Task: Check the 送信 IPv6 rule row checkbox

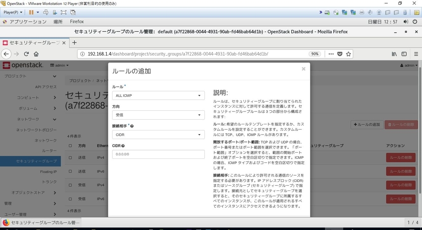Action: tap(70, 172)
